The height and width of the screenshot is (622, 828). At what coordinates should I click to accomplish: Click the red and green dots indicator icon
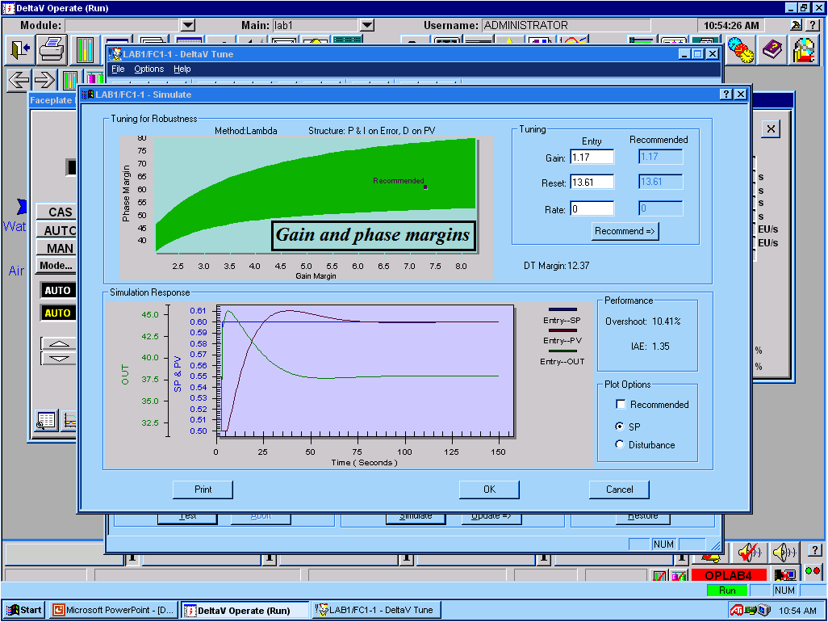coord(813,571)
